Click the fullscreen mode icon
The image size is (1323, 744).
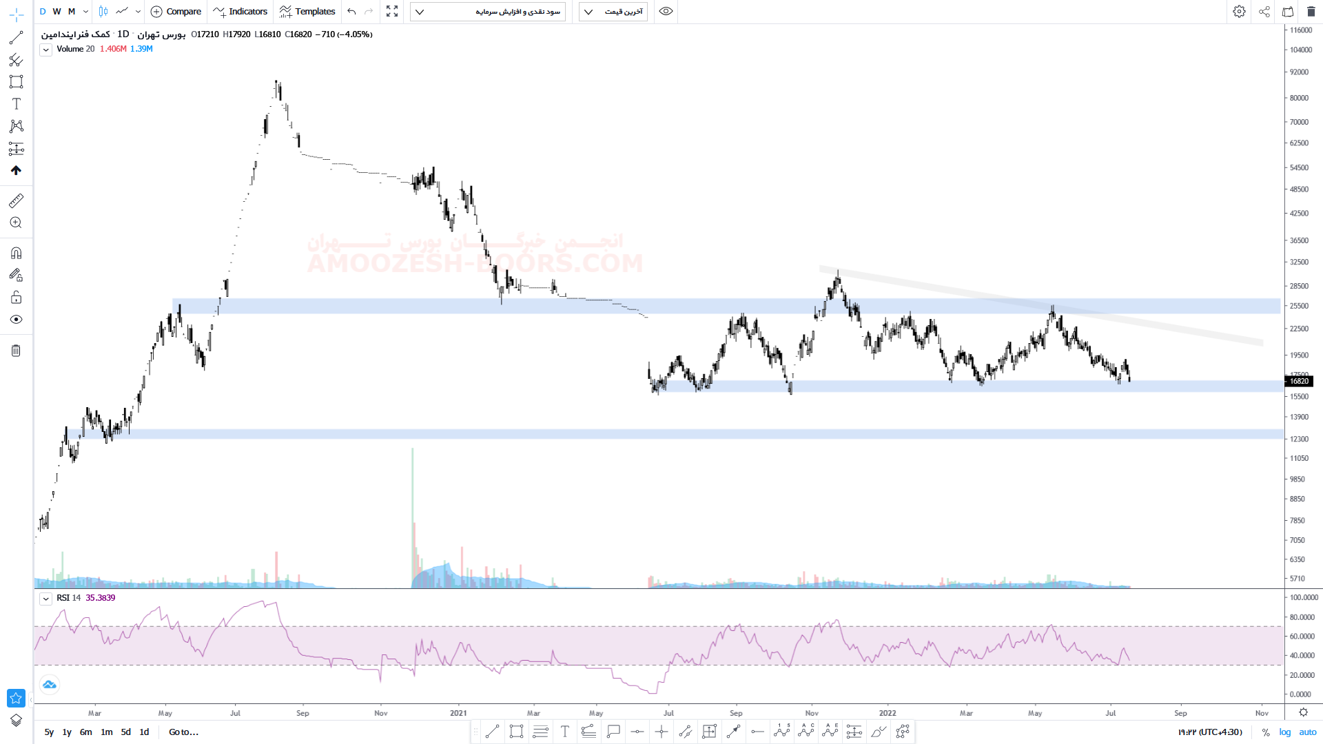[x=392, y=12]
